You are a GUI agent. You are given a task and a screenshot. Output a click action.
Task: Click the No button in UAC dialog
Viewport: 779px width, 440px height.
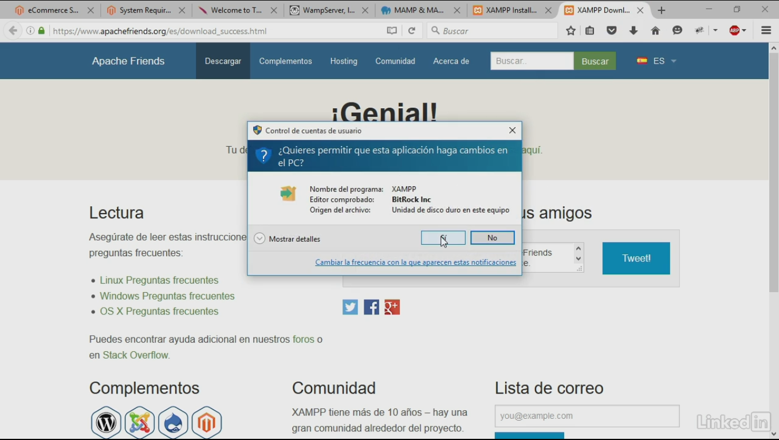[x=493, y=238]
